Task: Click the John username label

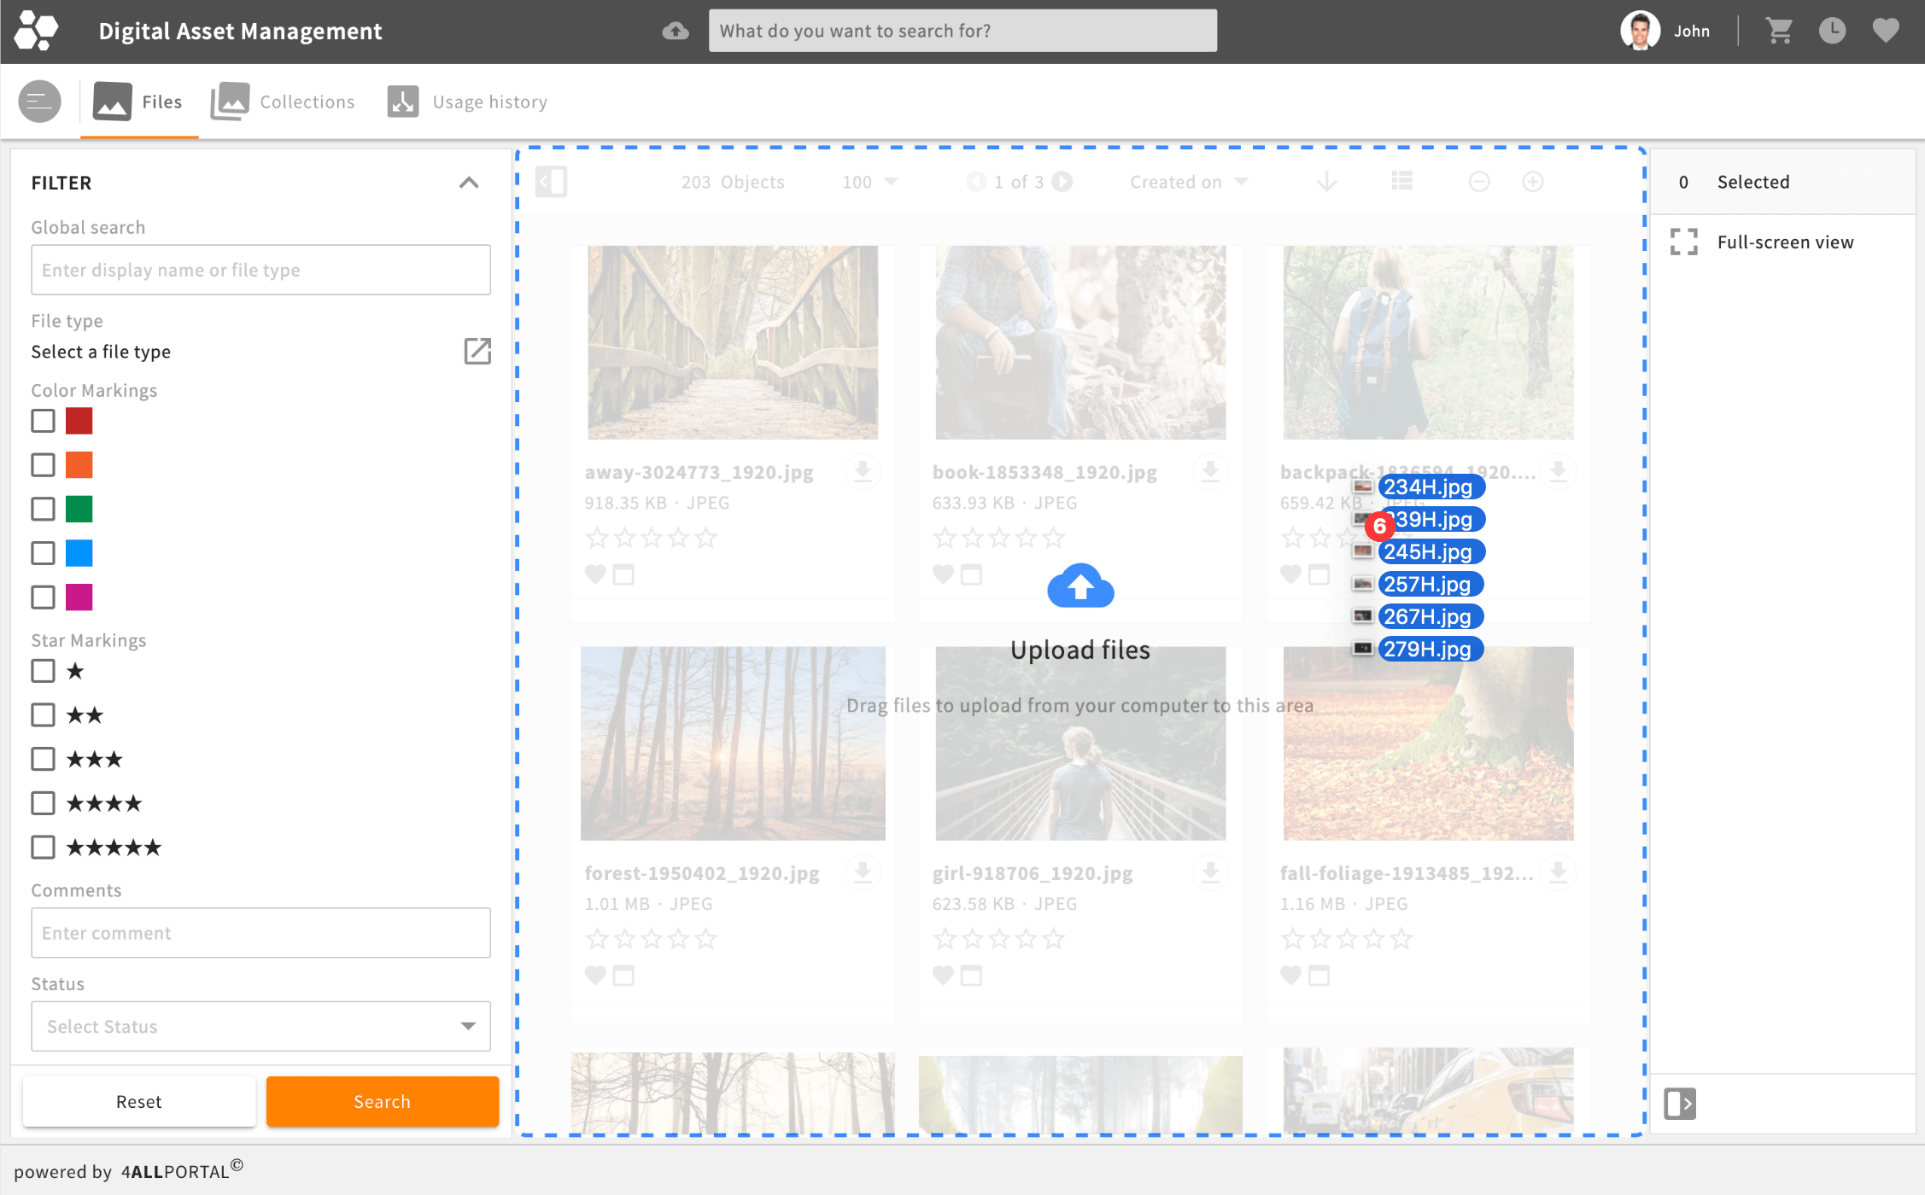Action: click(1692, 31)
